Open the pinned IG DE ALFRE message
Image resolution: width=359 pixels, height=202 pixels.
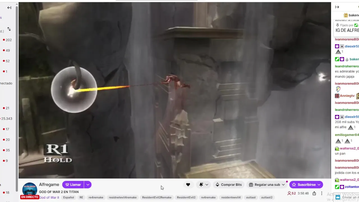click(x=347, y=30)
